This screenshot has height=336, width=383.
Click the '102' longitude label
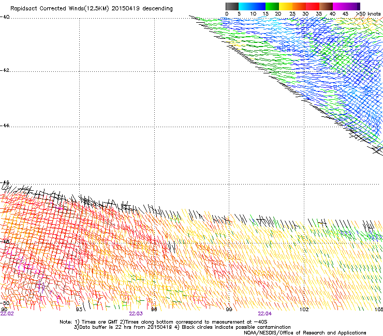304,310
